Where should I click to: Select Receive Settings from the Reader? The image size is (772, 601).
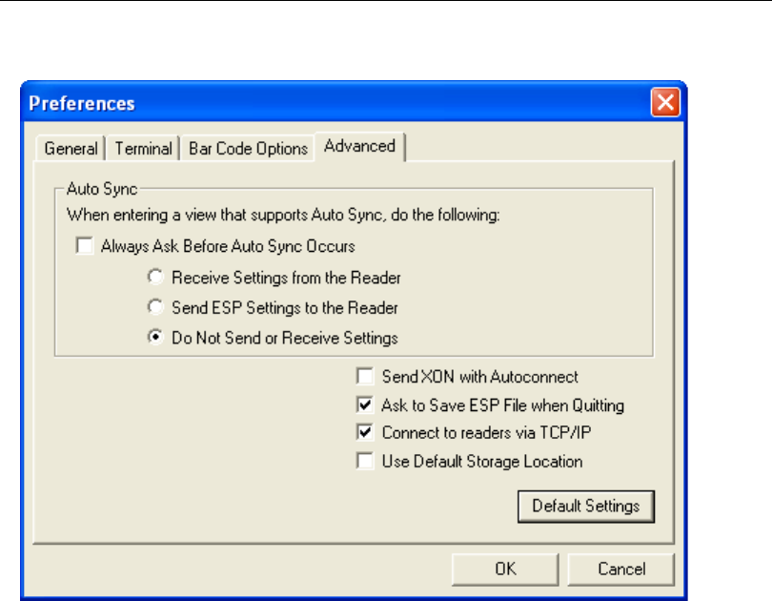coord(154,279)
